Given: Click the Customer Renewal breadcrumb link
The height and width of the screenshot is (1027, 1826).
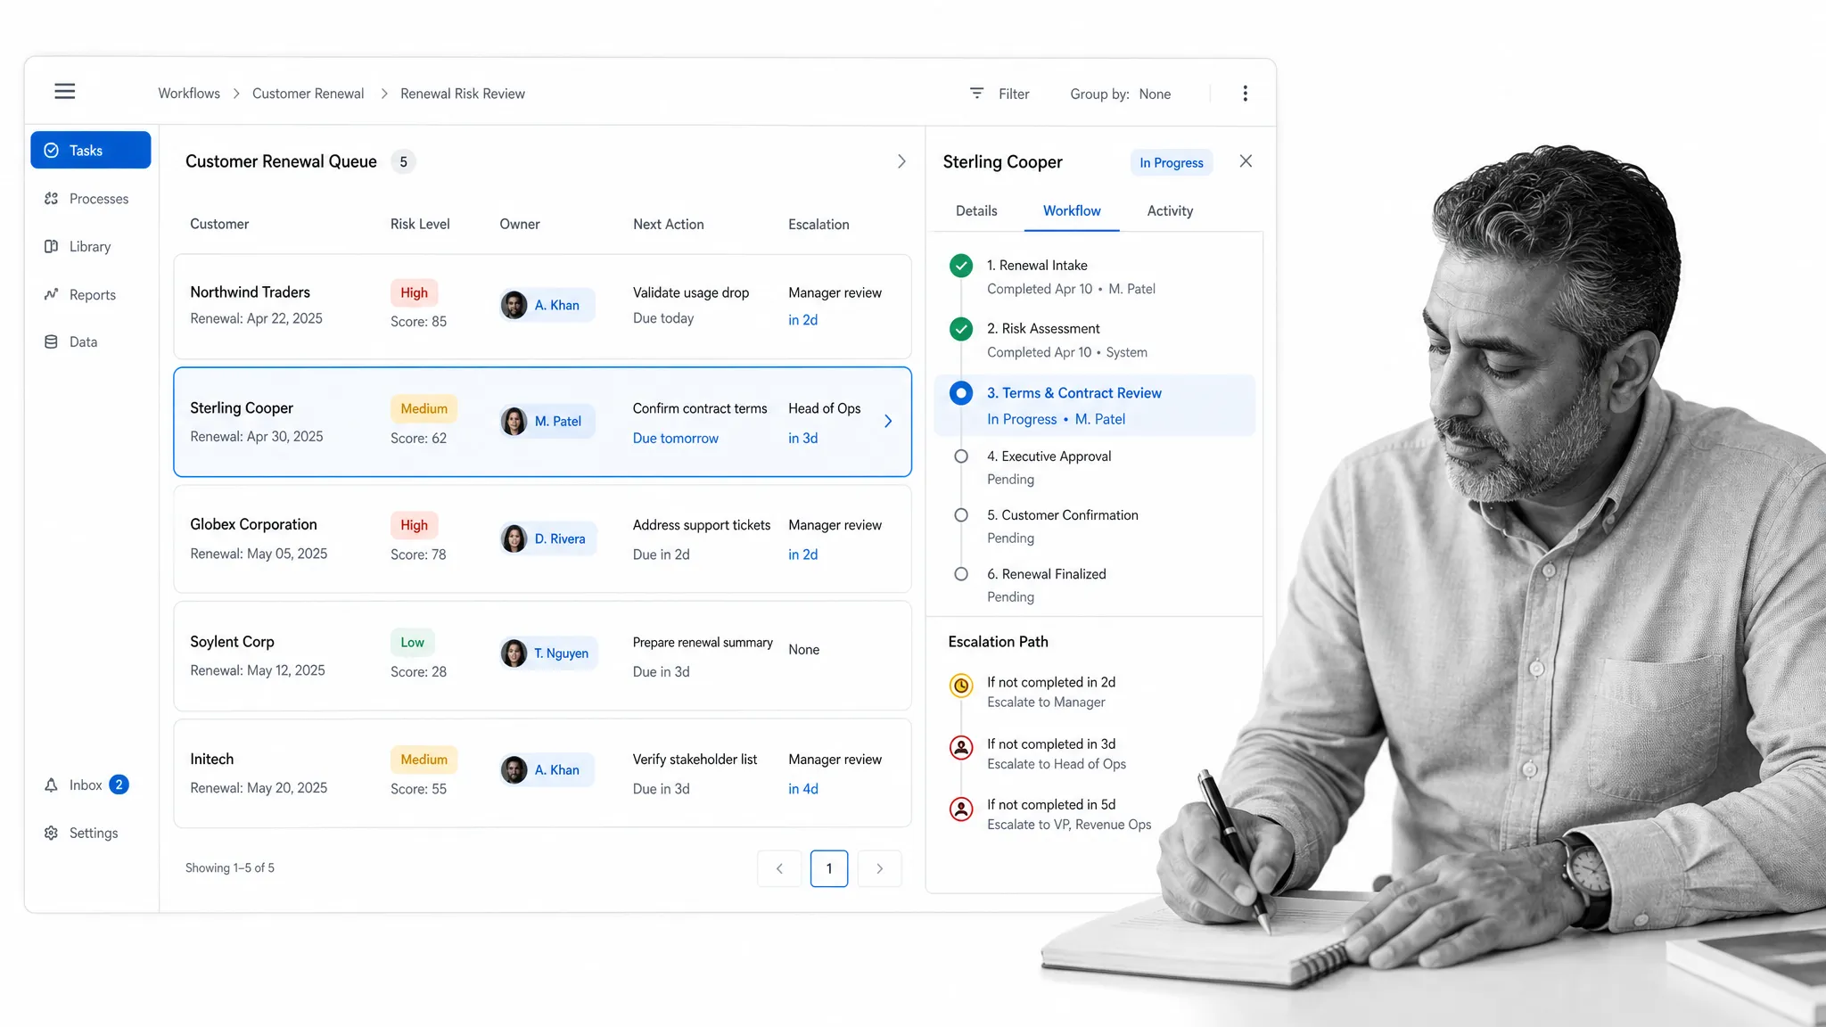Looking at the screenshot, I should (x=308, y=94).
